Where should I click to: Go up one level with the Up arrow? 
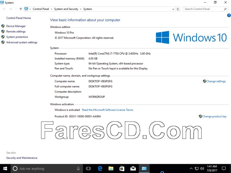pyautogui.click(x=21, y=9)
